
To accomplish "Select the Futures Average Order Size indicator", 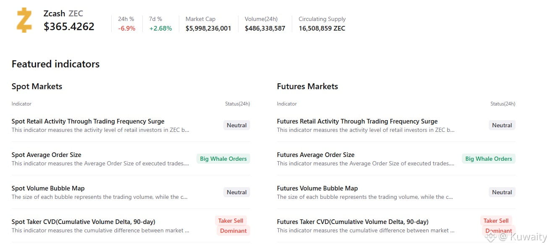I will click(315, 155).
